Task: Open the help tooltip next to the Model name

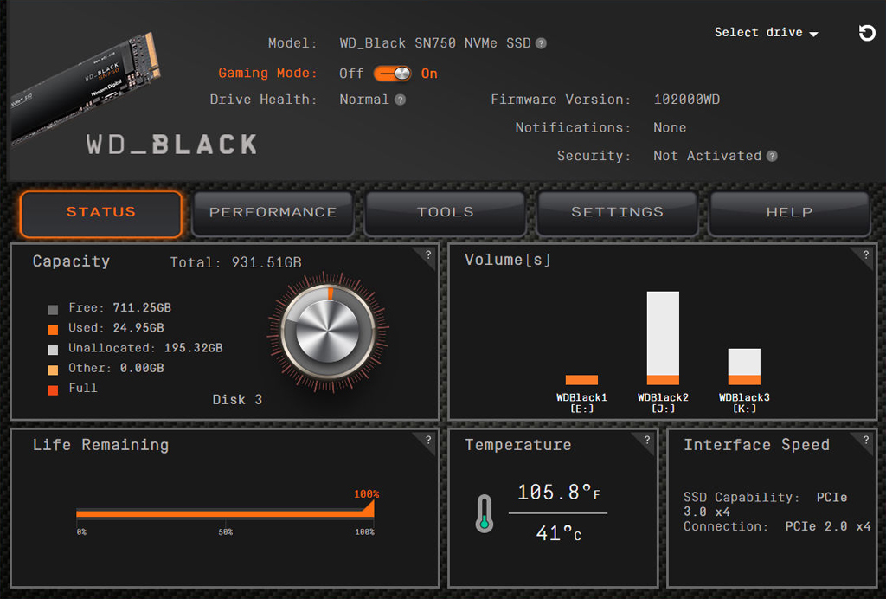Action: (x=542, y=42)
